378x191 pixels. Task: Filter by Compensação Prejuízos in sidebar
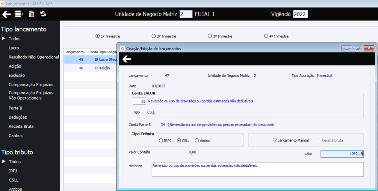tap(31, 85)
